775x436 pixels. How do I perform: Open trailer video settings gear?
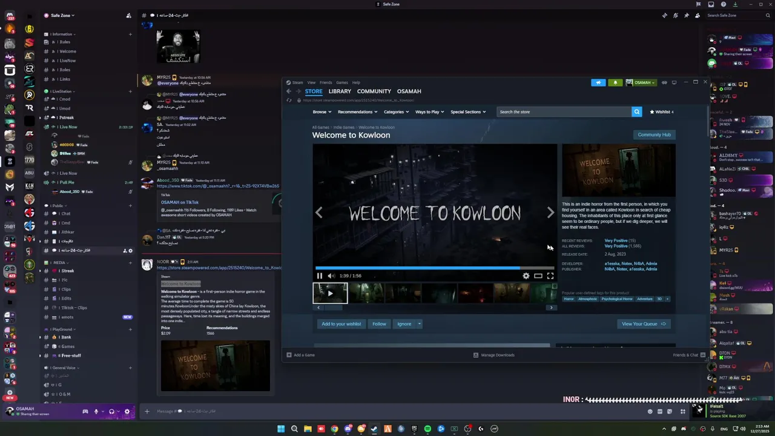tap(526, 276)
